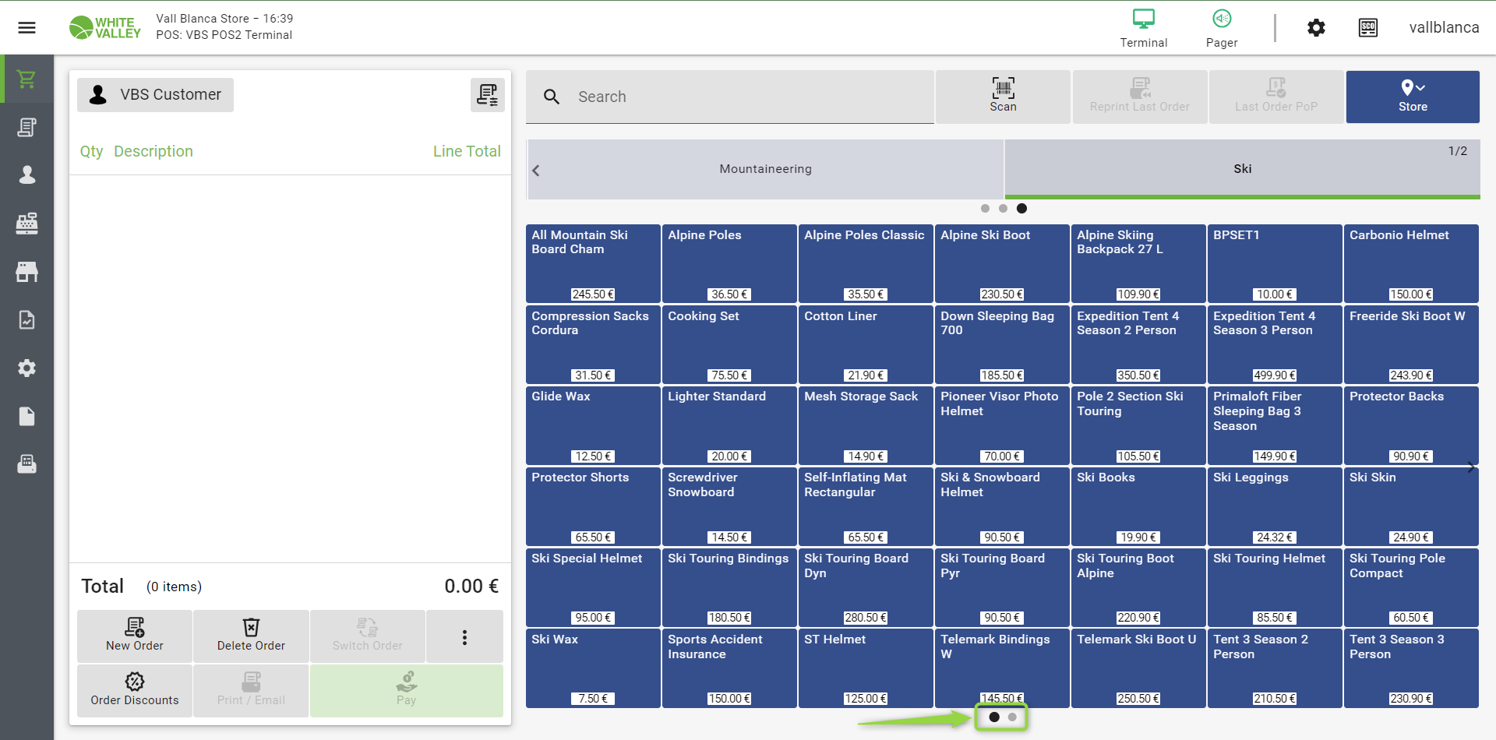
Task: Select the Ski category tab
Action: click(x=1242, y=169)
